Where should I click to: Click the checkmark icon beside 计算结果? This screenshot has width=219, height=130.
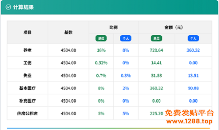(8, 7)
